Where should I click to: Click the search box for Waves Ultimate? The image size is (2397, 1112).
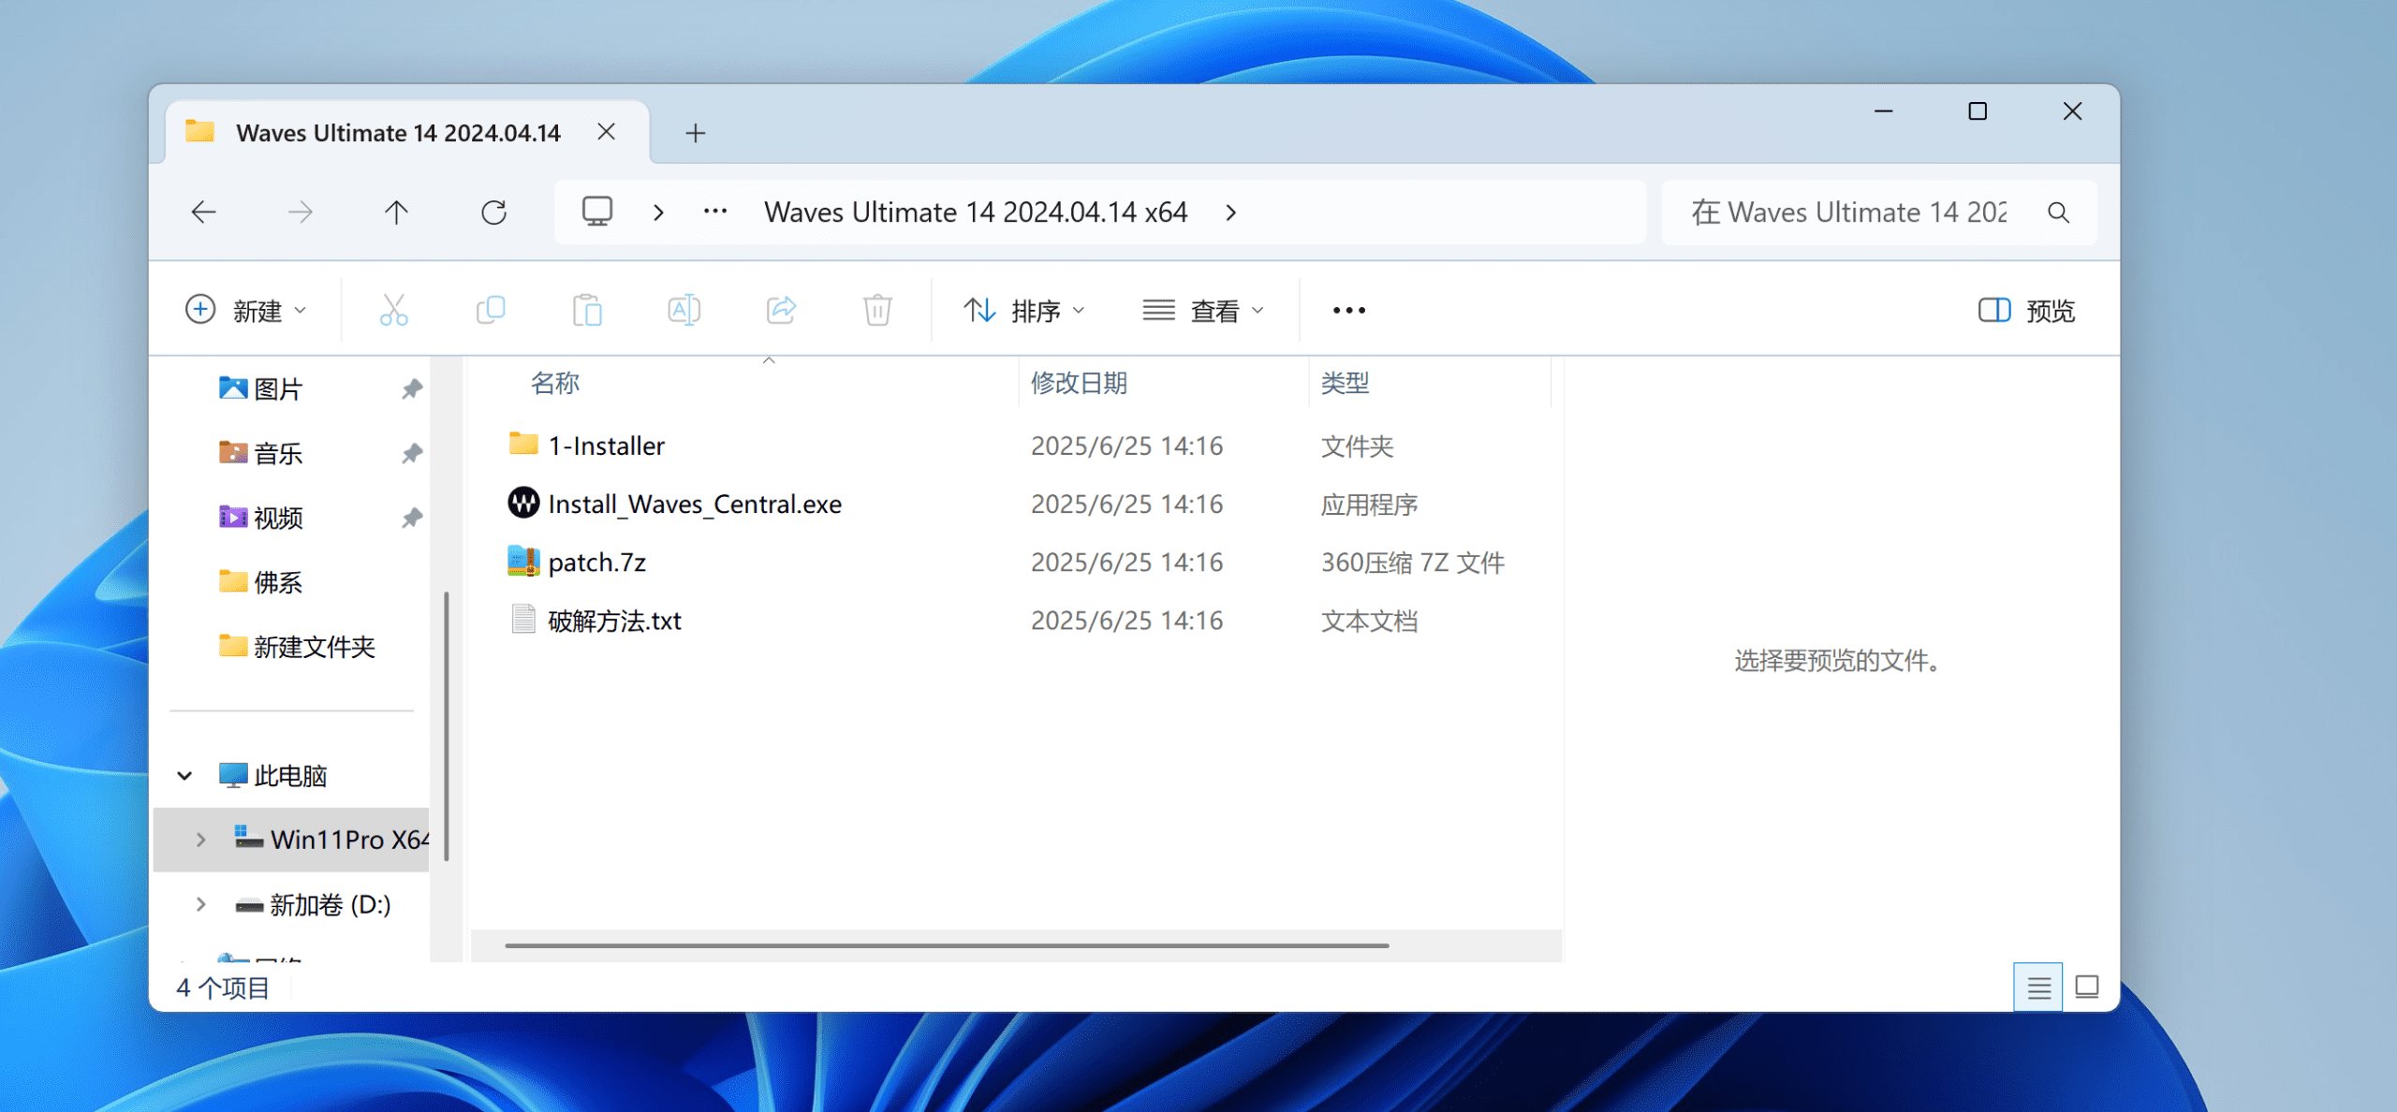click(x=1849, y=212)
